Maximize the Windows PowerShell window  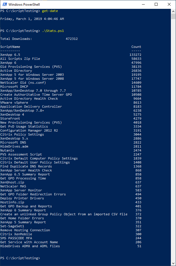[156, 4]
